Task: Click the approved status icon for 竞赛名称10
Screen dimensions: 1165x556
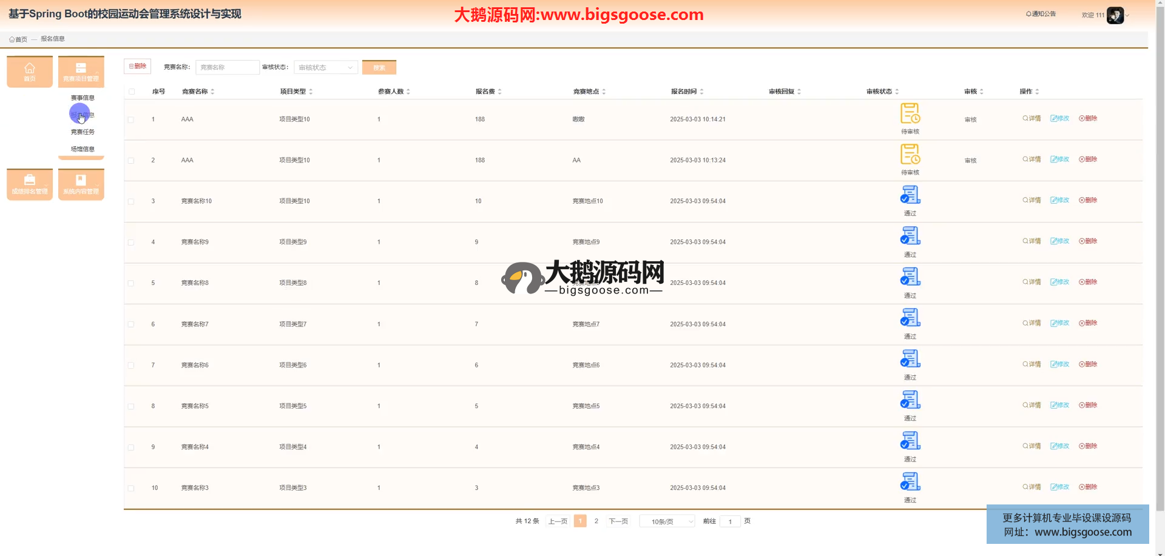Action: point(910,195)
